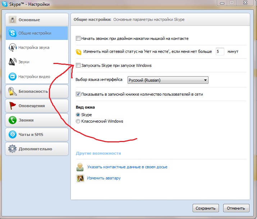
Task: Open Настройки видео page
Action: click(37, 77)
